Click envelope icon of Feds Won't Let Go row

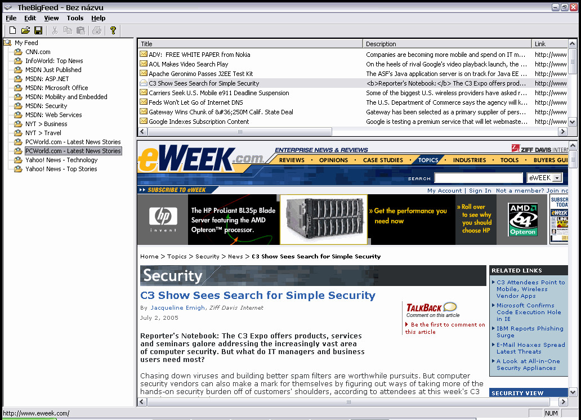tap(144, 102)
